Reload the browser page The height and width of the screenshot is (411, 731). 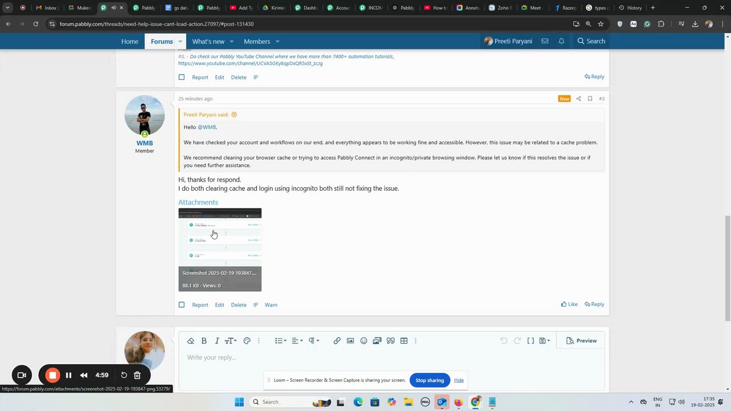tap(36, 24)
